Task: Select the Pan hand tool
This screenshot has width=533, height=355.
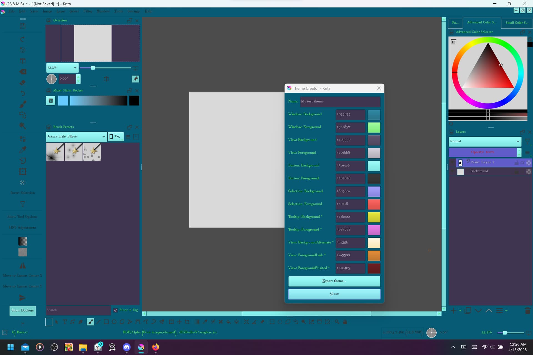Action: (x=345, y=322)
